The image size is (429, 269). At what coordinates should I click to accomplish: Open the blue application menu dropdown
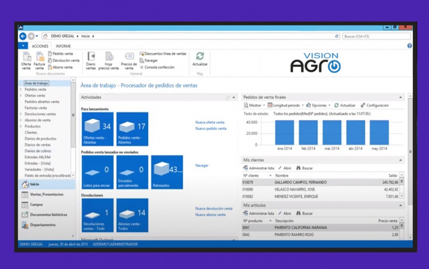(23, 46)
